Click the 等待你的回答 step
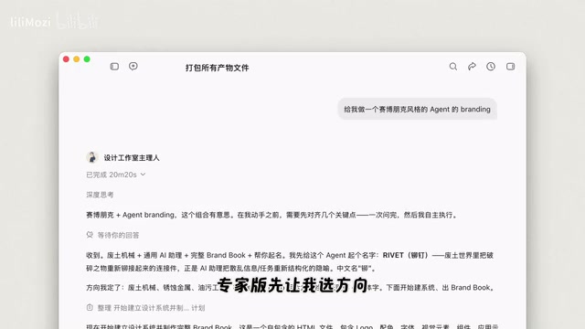 point(112,235)
